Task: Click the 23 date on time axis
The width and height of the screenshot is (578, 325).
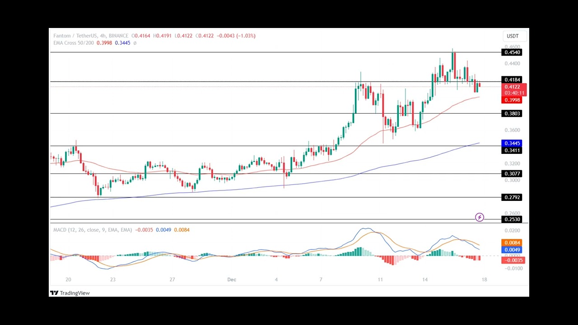Action: (x=112, y=279)
